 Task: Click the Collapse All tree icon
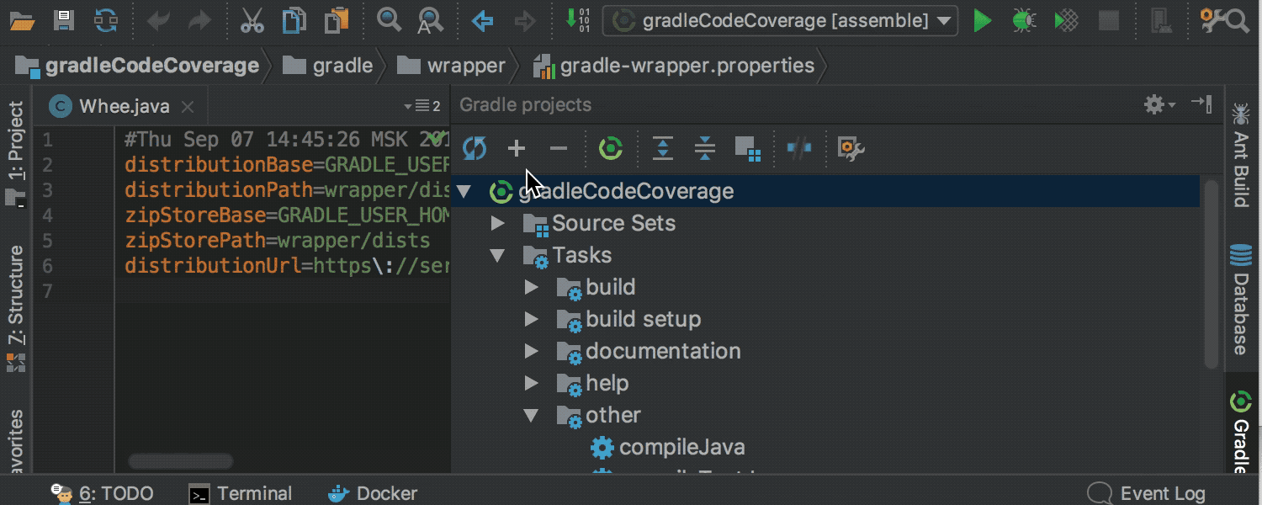point(705,149)
